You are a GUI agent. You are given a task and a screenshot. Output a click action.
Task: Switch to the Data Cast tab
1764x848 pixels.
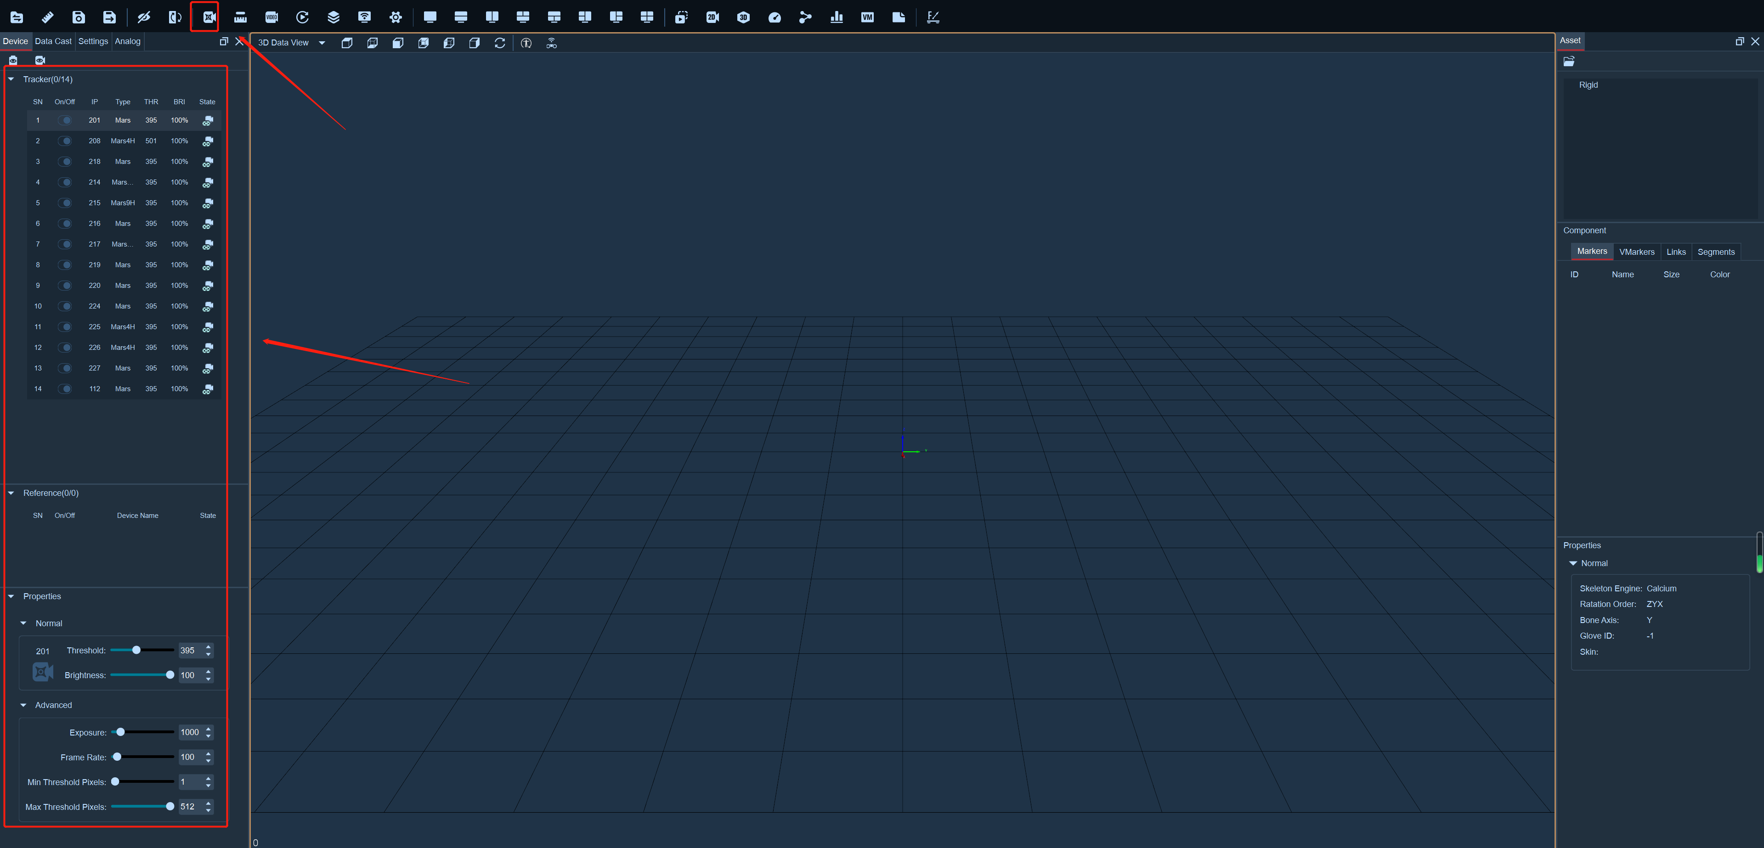coord(53,41)
